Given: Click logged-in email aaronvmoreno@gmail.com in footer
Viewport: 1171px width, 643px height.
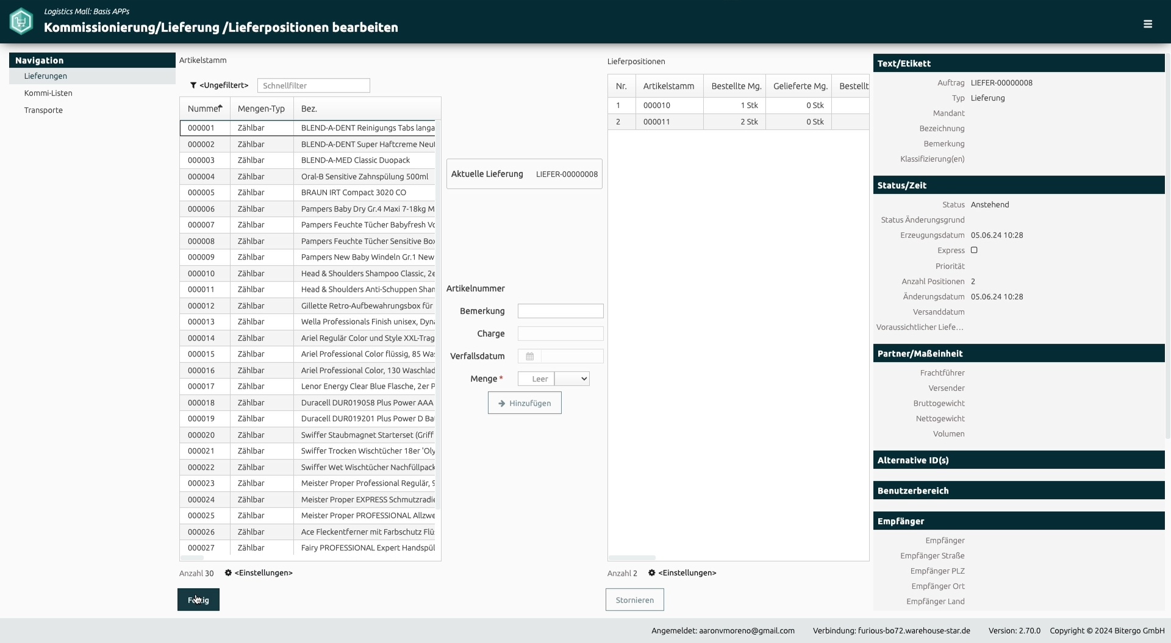Looking at the screenshot, I should (x=747, y=631).
